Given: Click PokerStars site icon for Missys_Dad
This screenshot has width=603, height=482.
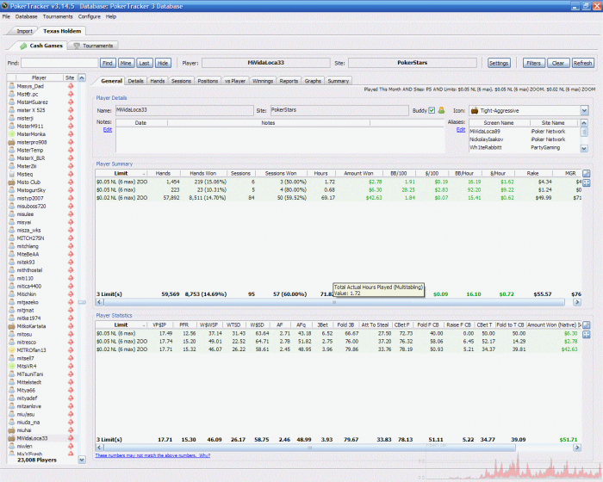Looking at the screenshot, I should pyautogui.click(x=71, y=86).
